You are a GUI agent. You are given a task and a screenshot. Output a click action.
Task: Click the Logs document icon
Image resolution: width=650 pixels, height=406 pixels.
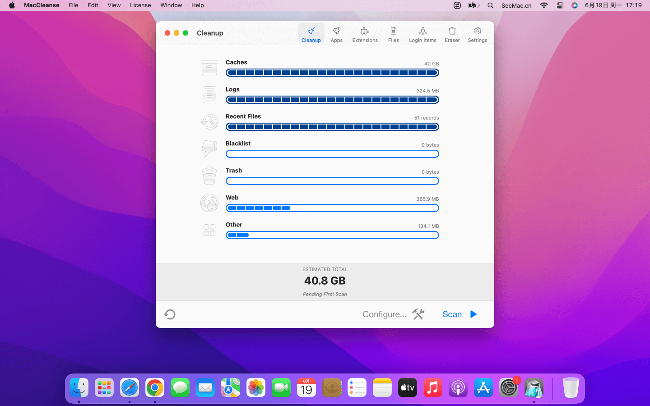[209, 95]
